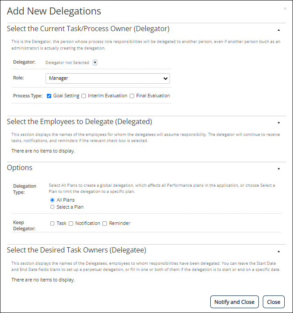This screenshot has width=293, height=313.
Task: Click 'There are no items to display.' under Delegated
Action: (x=43, y=151)
